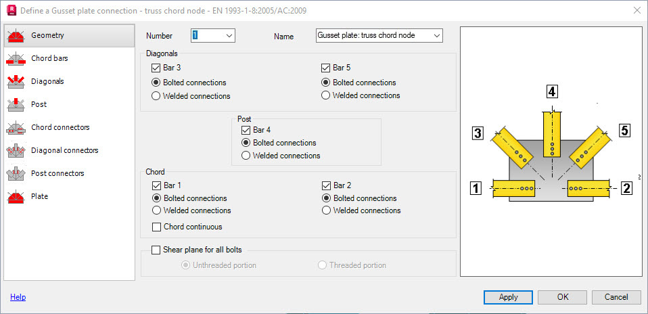The image size is (648, 314).
Task: Click the Apply button
Action: (x=508, y=297)
